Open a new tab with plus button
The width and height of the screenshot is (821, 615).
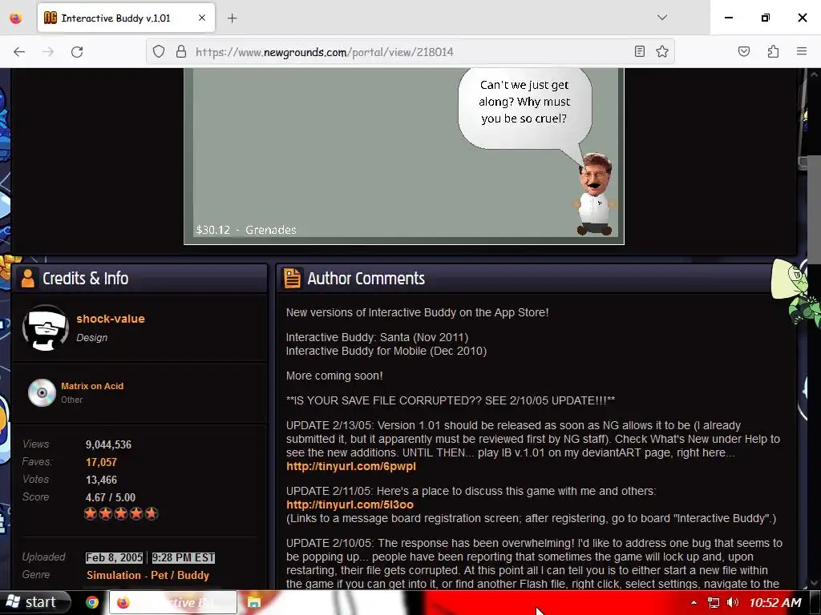(x=232, y=18)
